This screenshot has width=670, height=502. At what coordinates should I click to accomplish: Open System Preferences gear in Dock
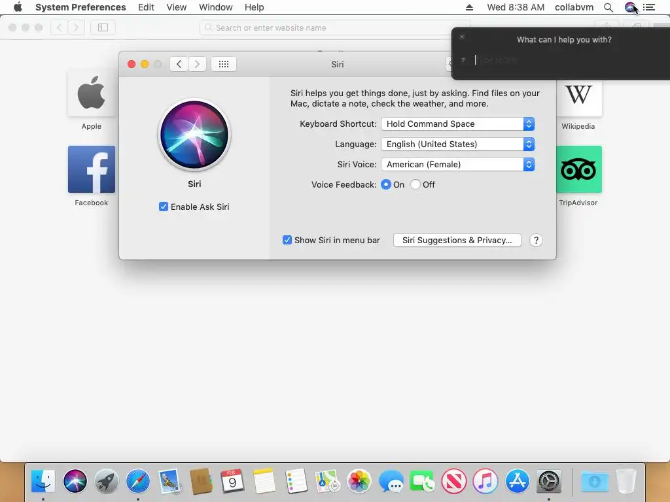549,481
